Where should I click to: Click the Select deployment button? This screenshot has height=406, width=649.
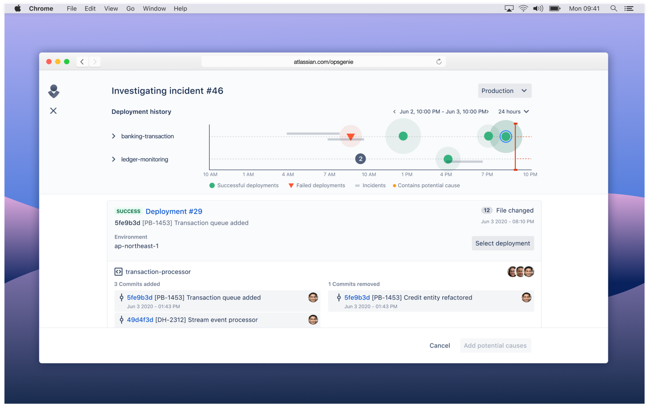(503, 243)
